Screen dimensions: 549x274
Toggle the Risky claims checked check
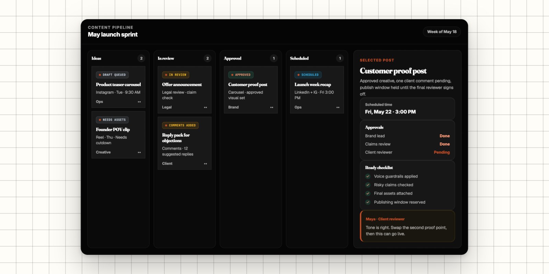368,185
